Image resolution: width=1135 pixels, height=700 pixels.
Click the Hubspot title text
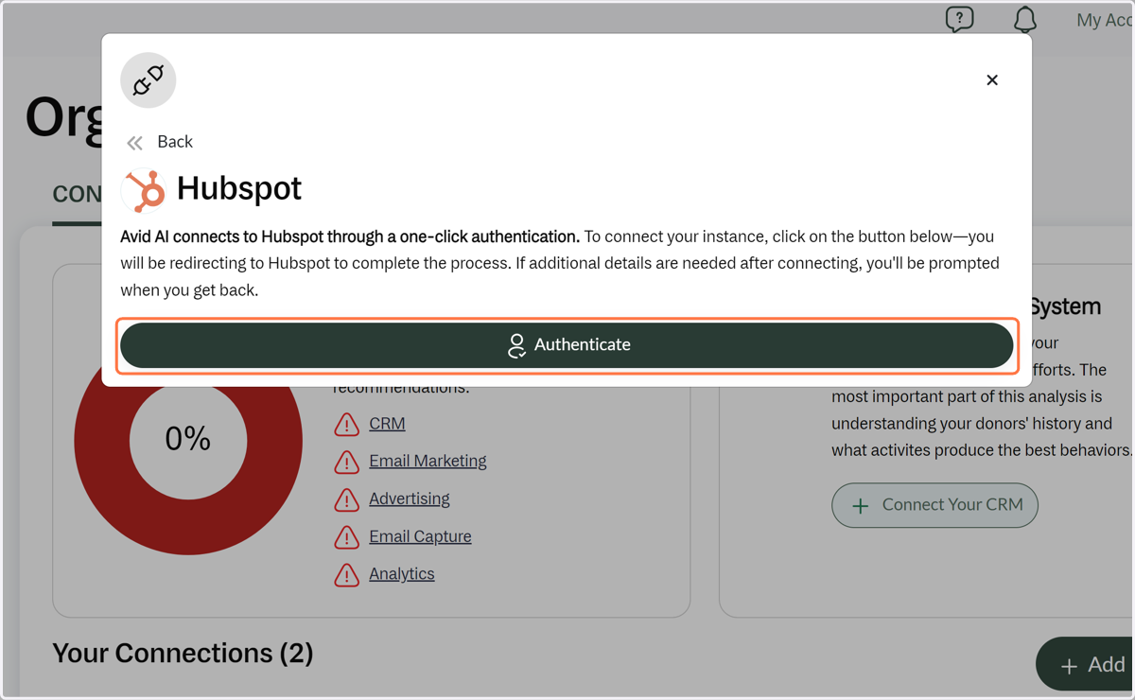(239, 188)
